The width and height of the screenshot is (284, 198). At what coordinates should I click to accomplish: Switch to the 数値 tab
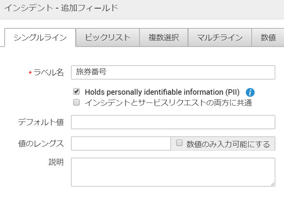268,38
